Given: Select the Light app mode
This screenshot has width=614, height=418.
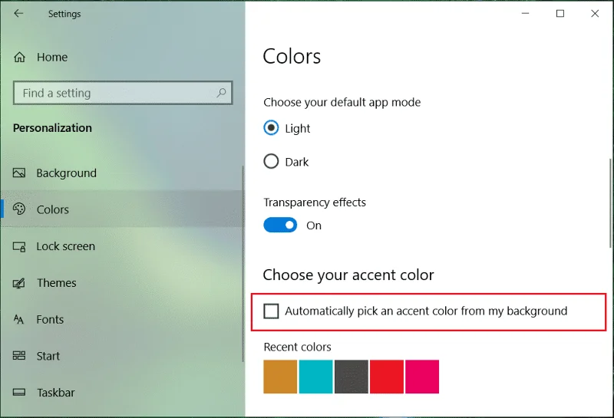Looking at the screenshot, I should [x=271, y=128].
